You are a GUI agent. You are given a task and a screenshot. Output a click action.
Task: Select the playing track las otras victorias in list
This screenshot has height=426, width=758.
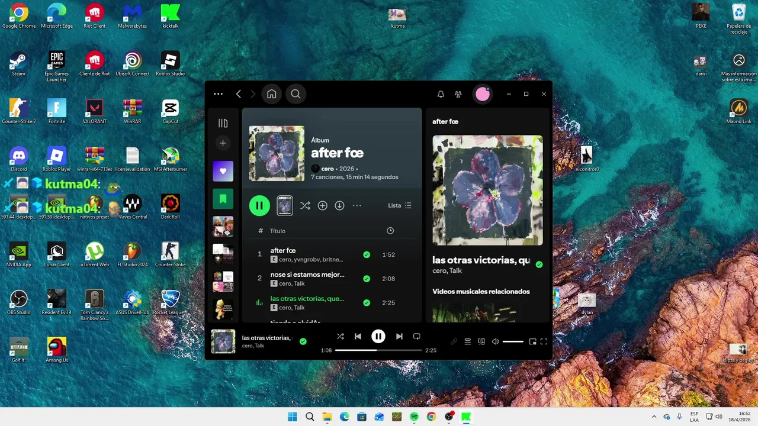(x=332, y=302)
